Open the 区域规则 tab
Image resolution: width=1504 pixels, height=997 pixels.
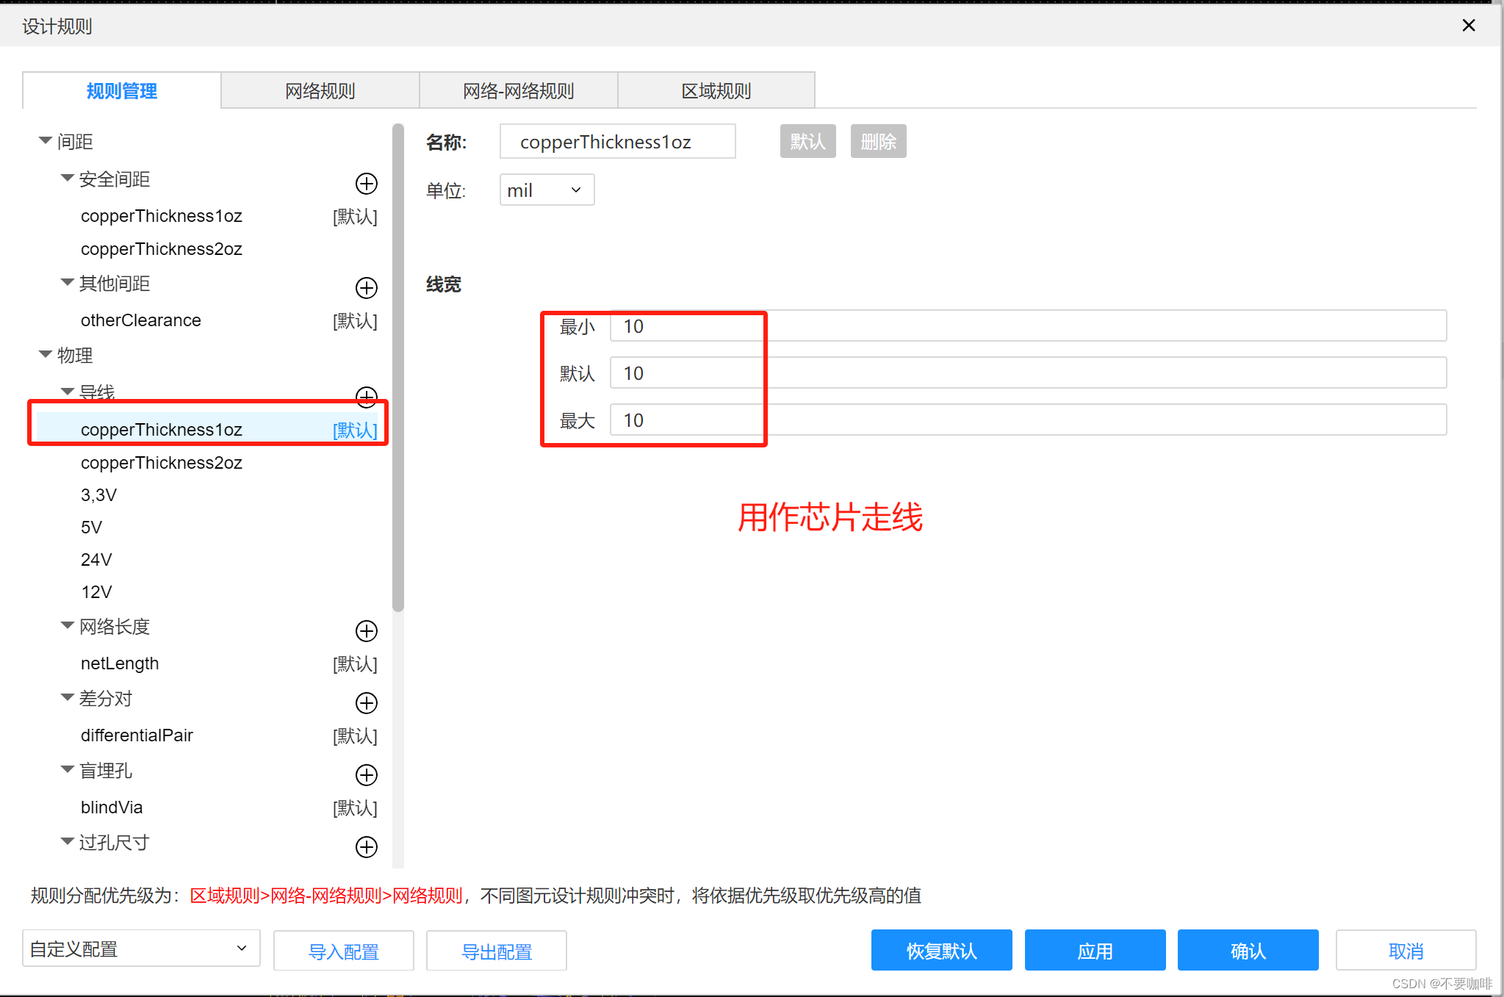coord(716,91)
